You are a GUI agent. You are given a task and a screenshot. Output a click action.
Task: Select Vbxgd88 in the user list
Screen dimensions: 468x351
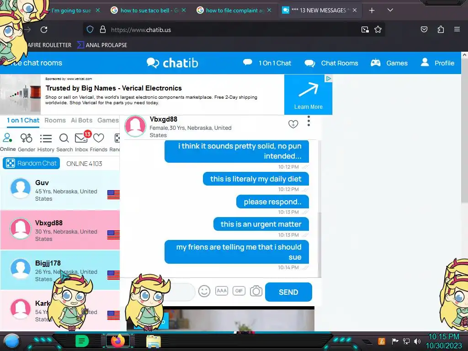pos(60,230)
